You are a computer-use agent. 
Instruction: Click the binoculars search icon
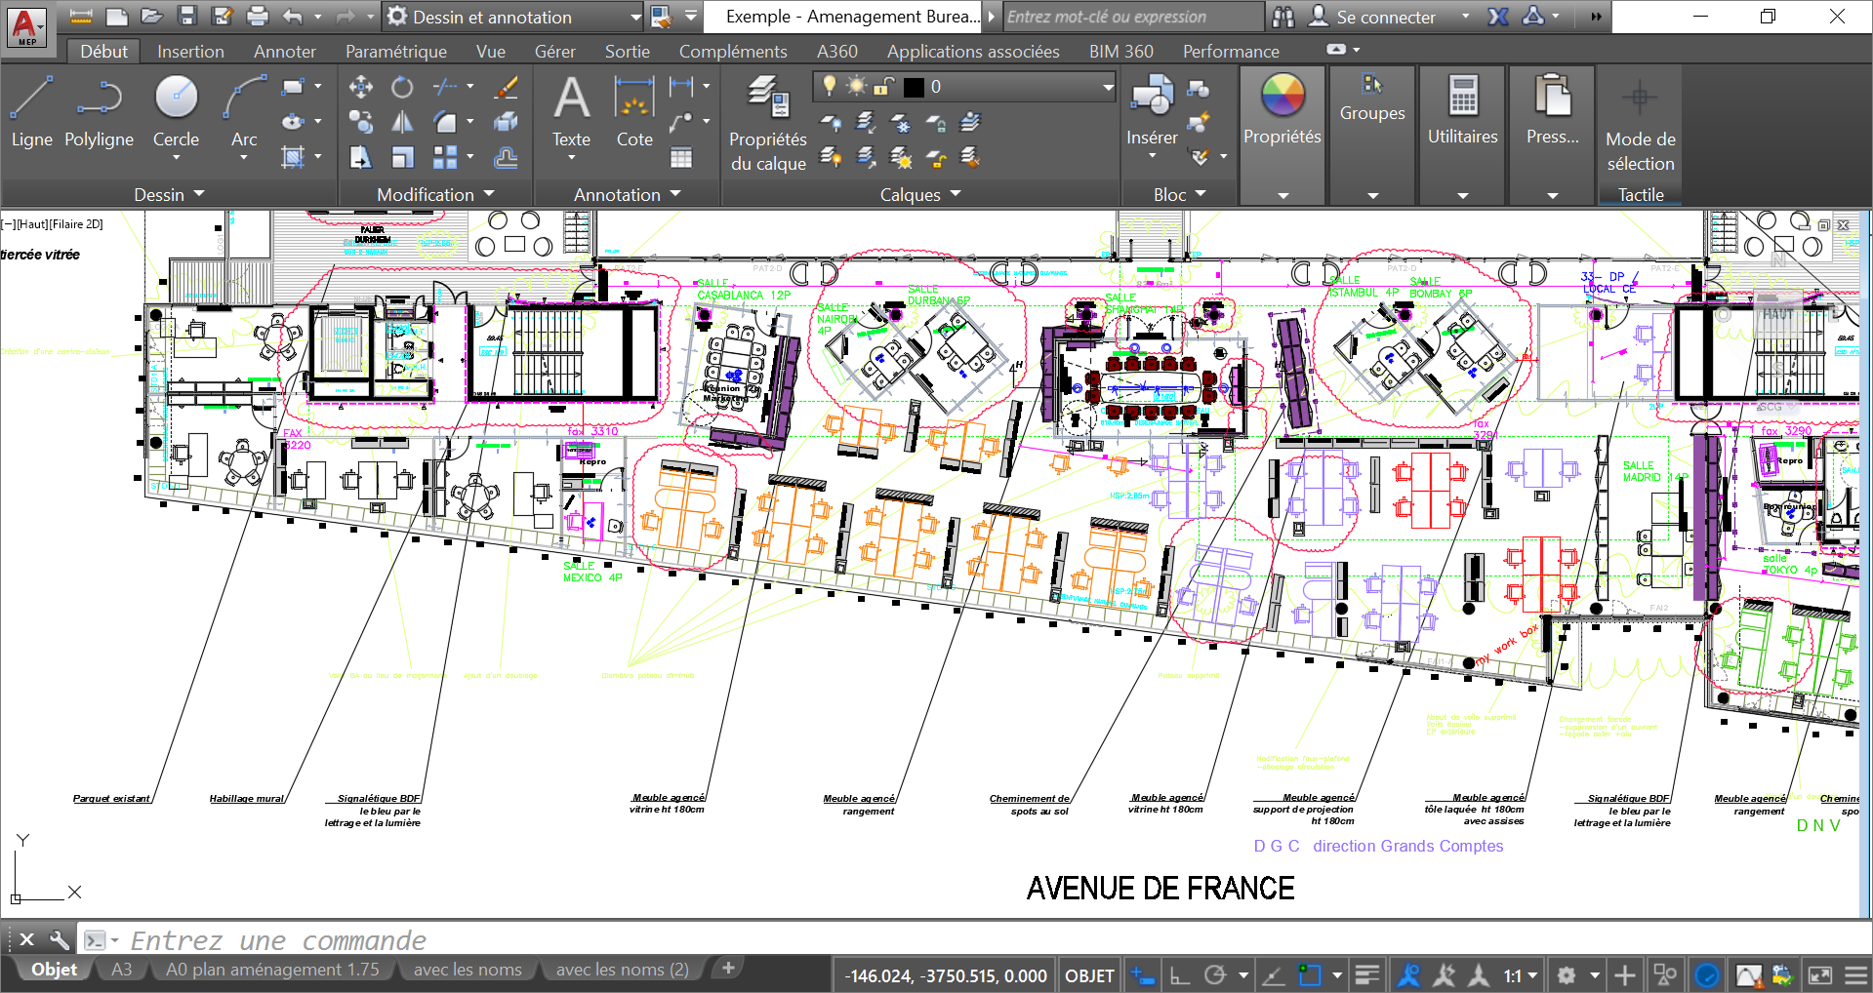[1283, 17]
